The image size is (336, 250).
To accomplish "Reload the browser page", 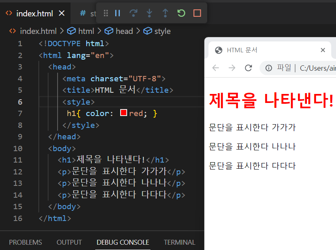I will click(x=248, y=68).
